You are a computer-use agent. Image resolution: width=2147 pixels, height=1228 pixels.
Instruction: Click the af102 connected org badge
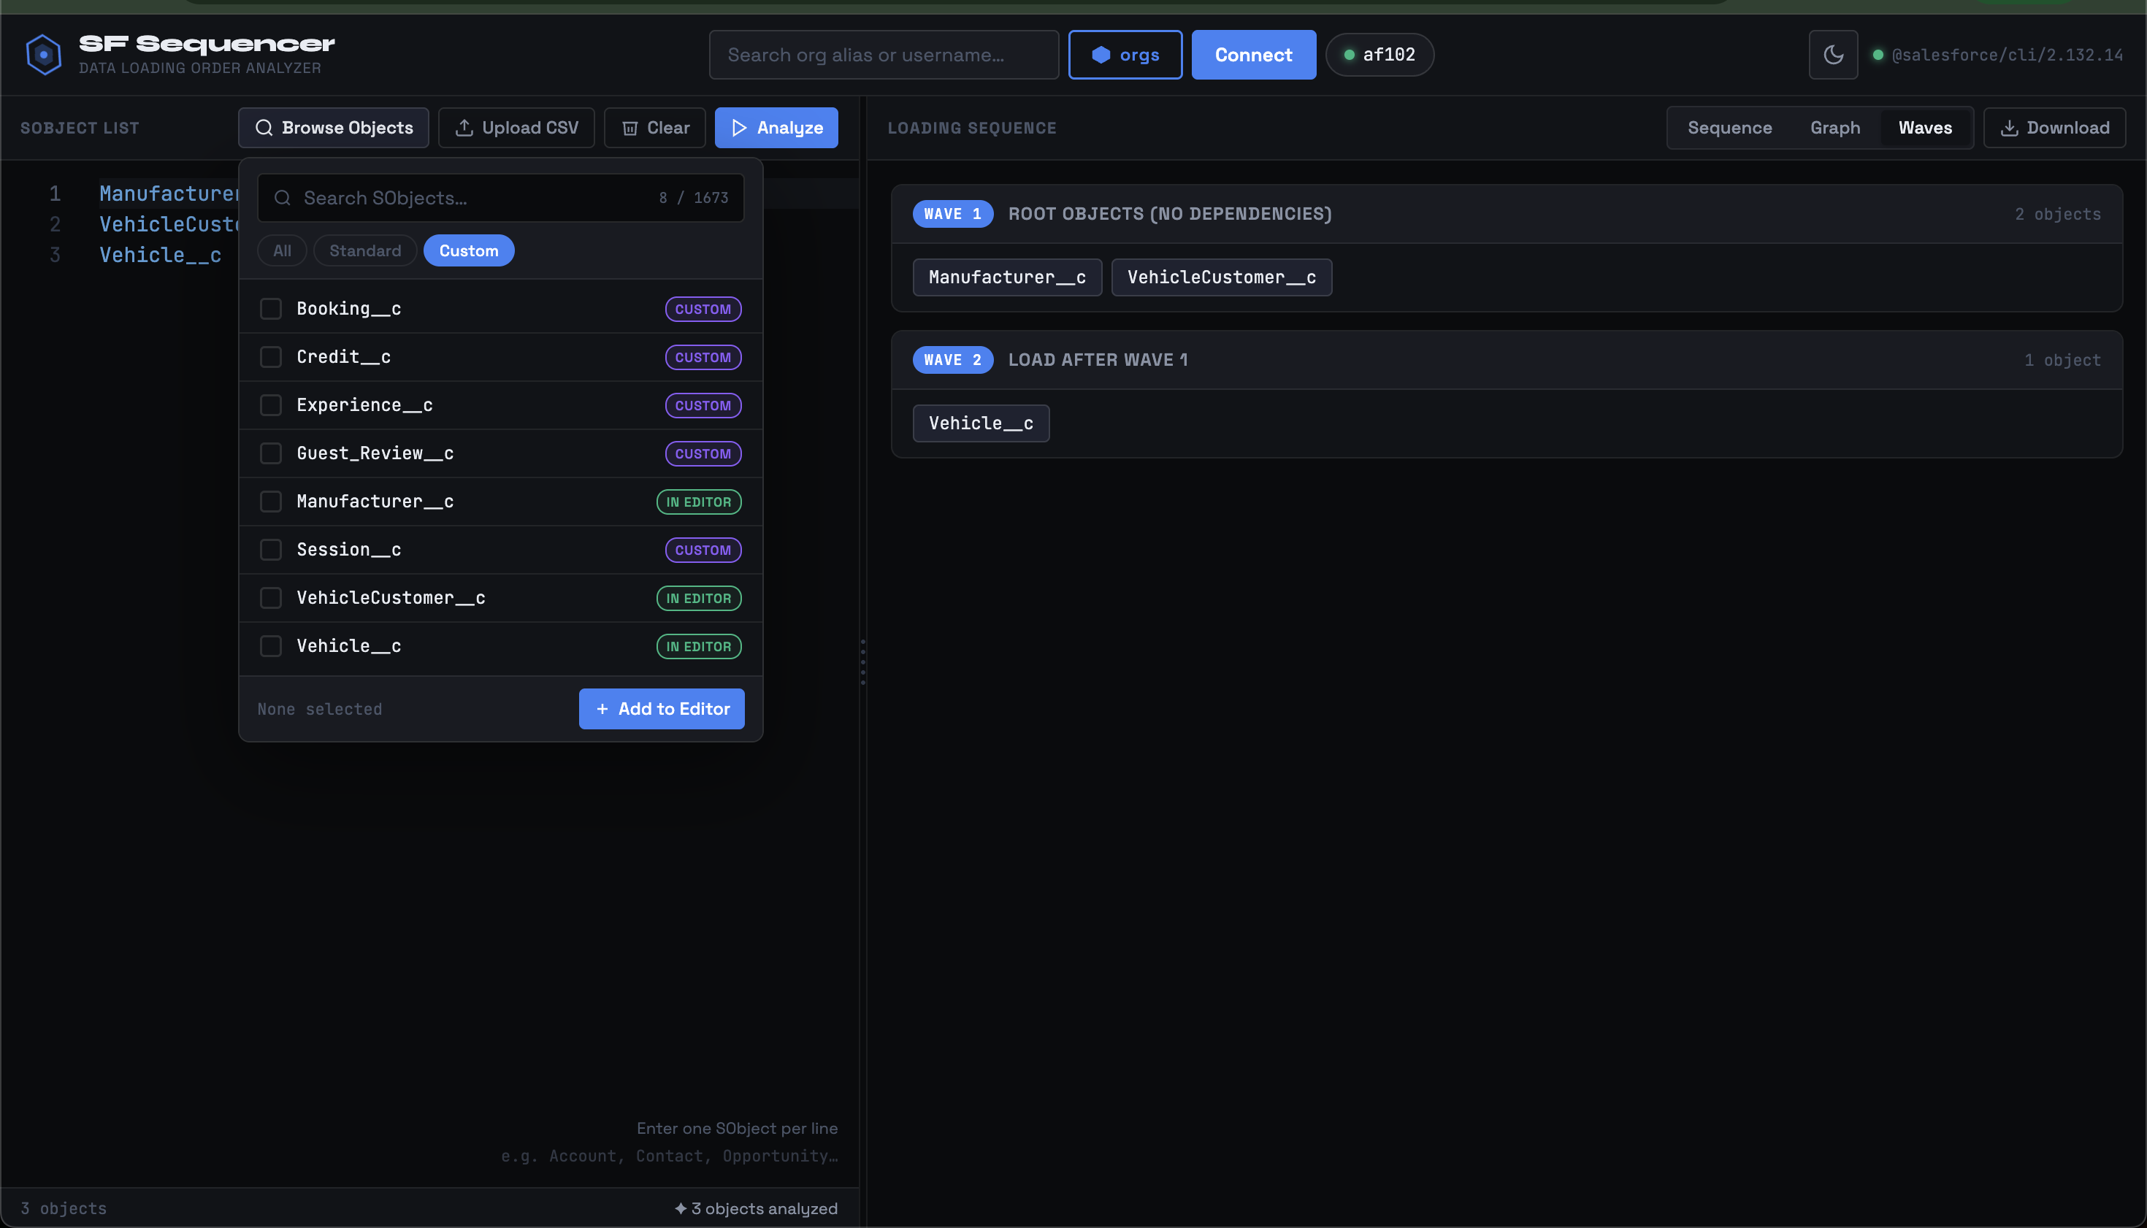[x=1379, y=55]
